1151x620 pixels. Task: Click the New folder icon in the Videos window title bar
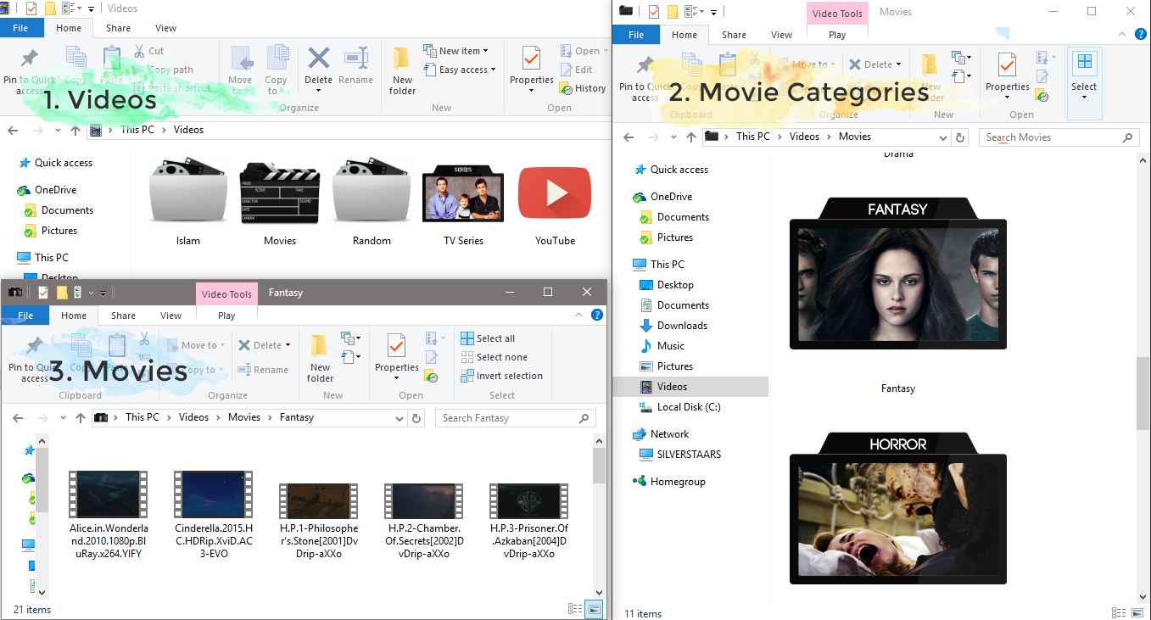coord(50,8)
